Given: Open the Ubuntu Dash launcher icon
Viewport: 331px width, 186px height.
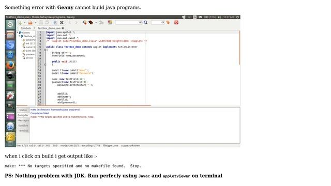Looking at the screenshot, I should [10, 25].
